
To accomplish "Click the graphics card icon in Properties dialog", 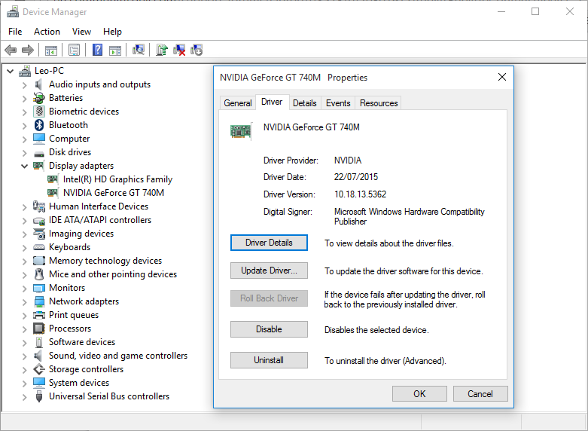I will tap(241, 131).
